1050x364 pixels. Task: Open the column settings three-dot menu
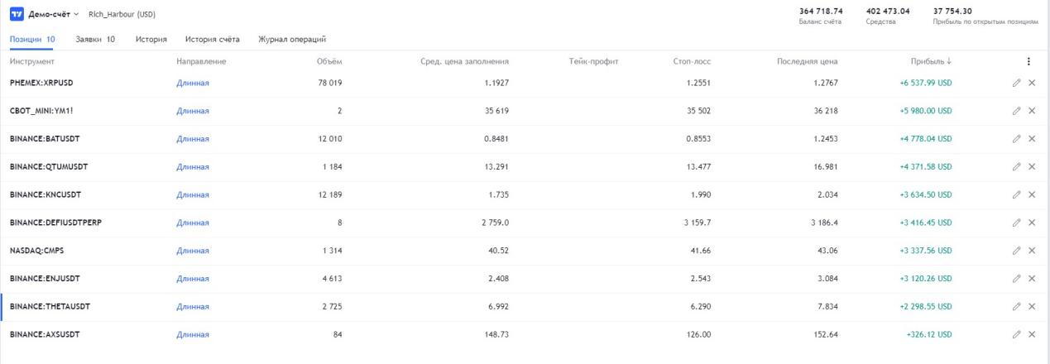click(1028, 61)
